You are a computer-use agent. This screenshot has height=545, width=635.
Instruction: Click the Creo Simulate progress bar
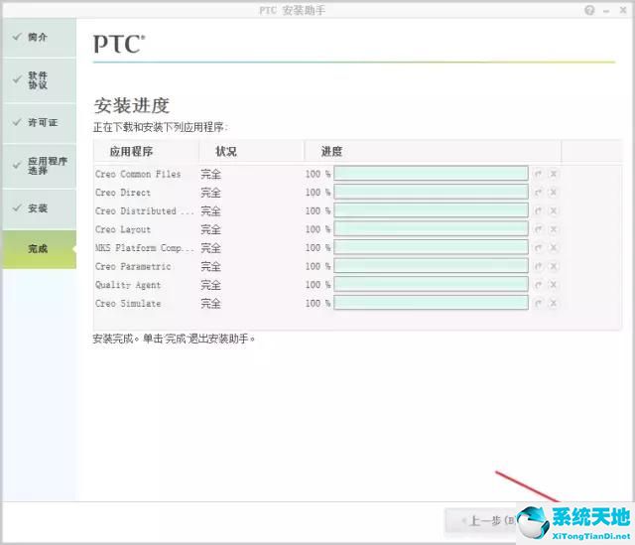pyautogui.click(x=431, y=303)
